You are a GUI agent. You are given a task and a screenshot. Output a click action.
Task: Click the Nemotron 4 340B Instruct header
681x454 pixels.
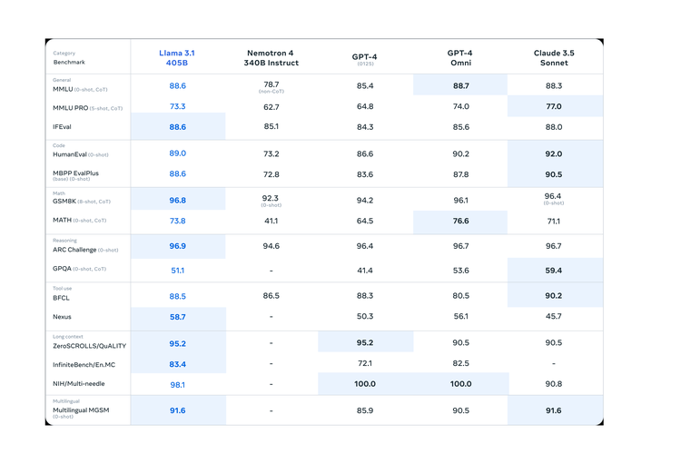(271, 58)
